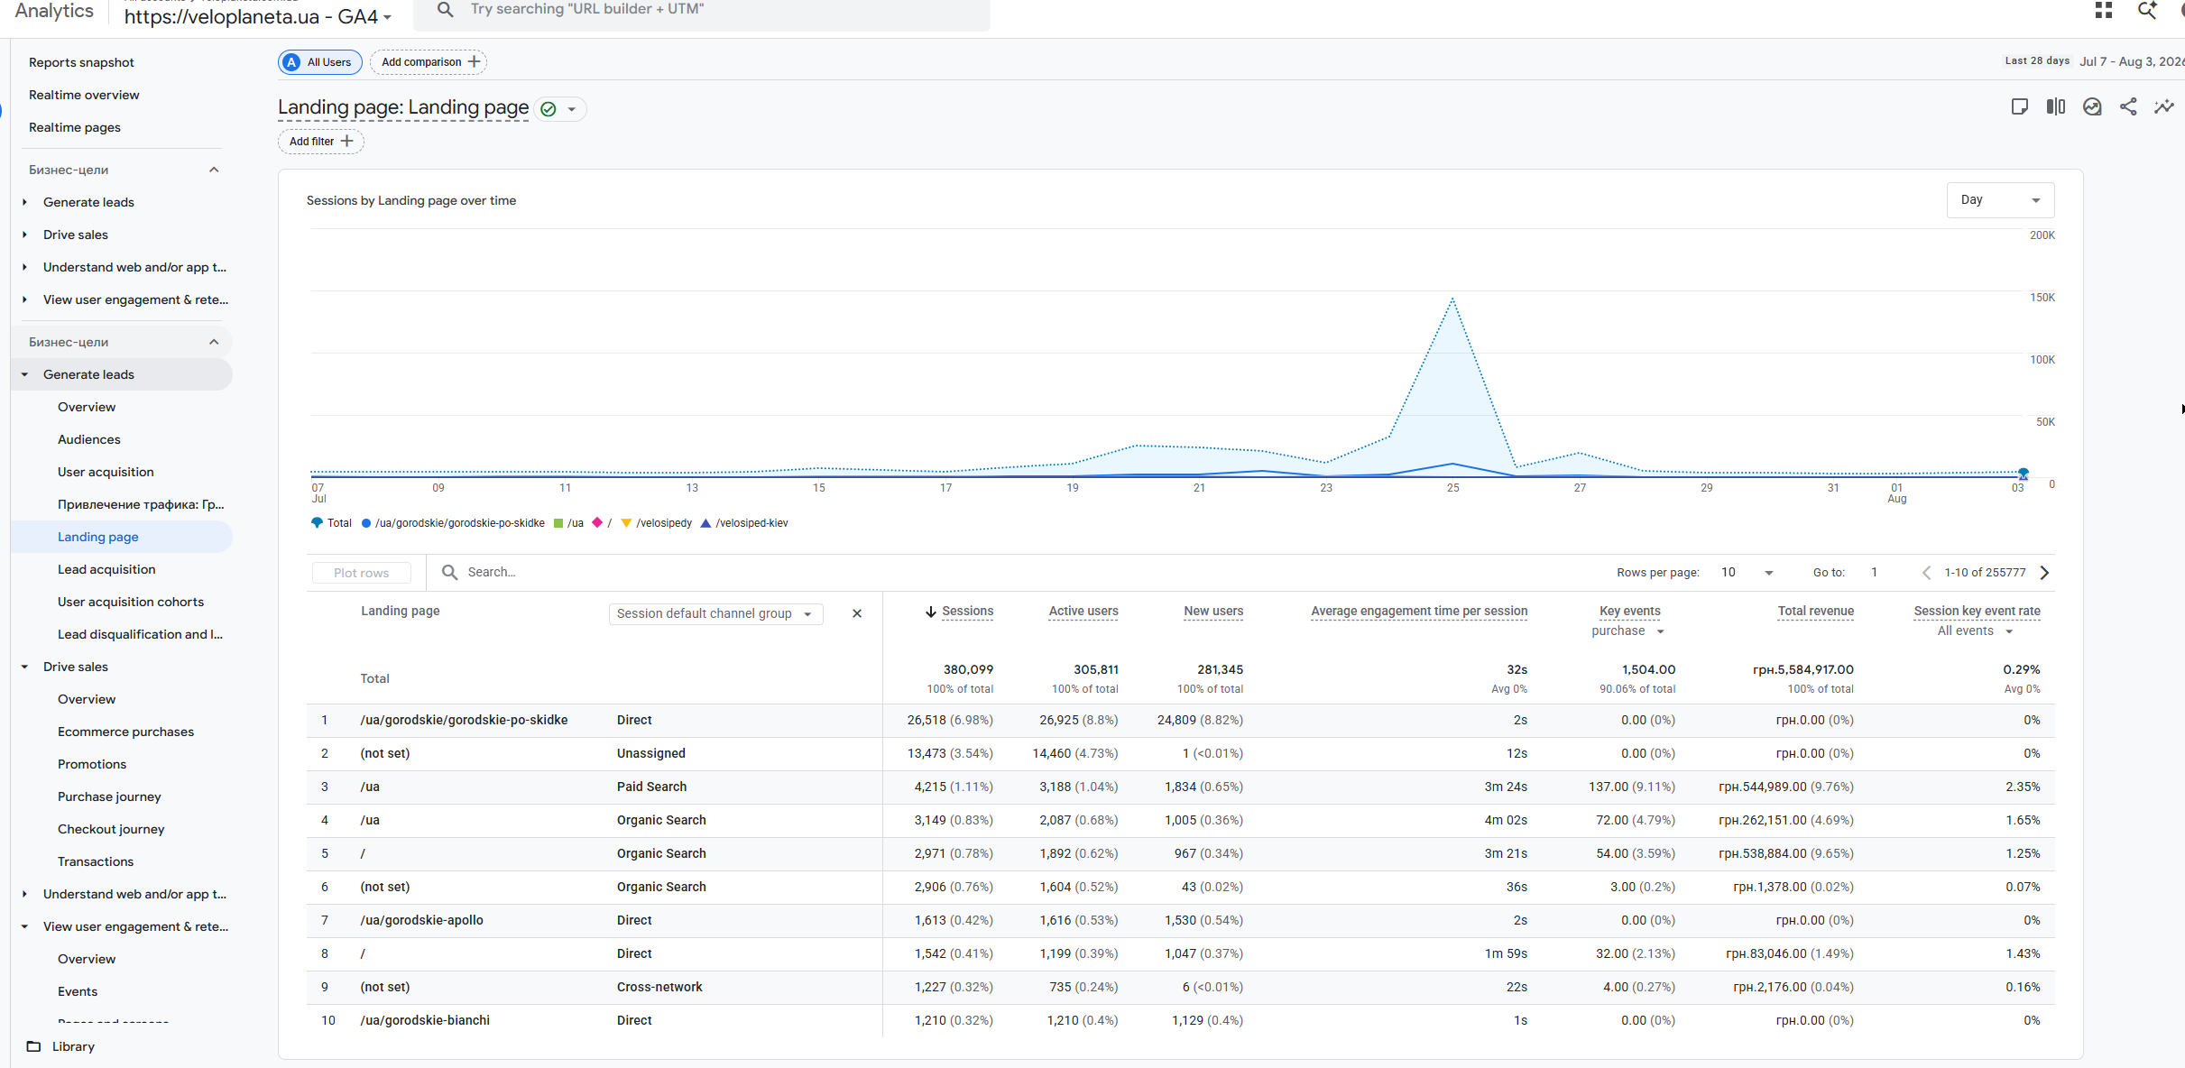Image resolution: width=2185 pixels, height=1068 pixels.
Task: Click the Edit comparisons icon
Action: tap(2056, 107)
